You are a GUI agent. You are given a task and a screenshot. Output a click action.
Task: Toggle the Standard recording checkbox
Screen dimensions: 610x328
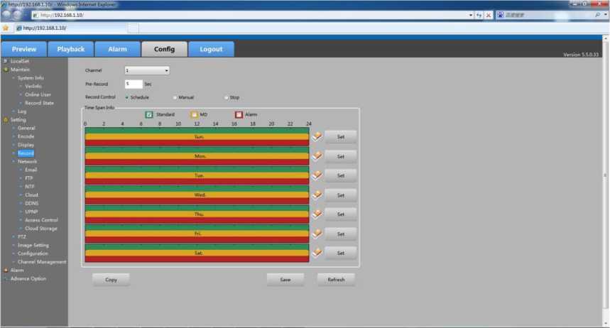pos(150,114)
